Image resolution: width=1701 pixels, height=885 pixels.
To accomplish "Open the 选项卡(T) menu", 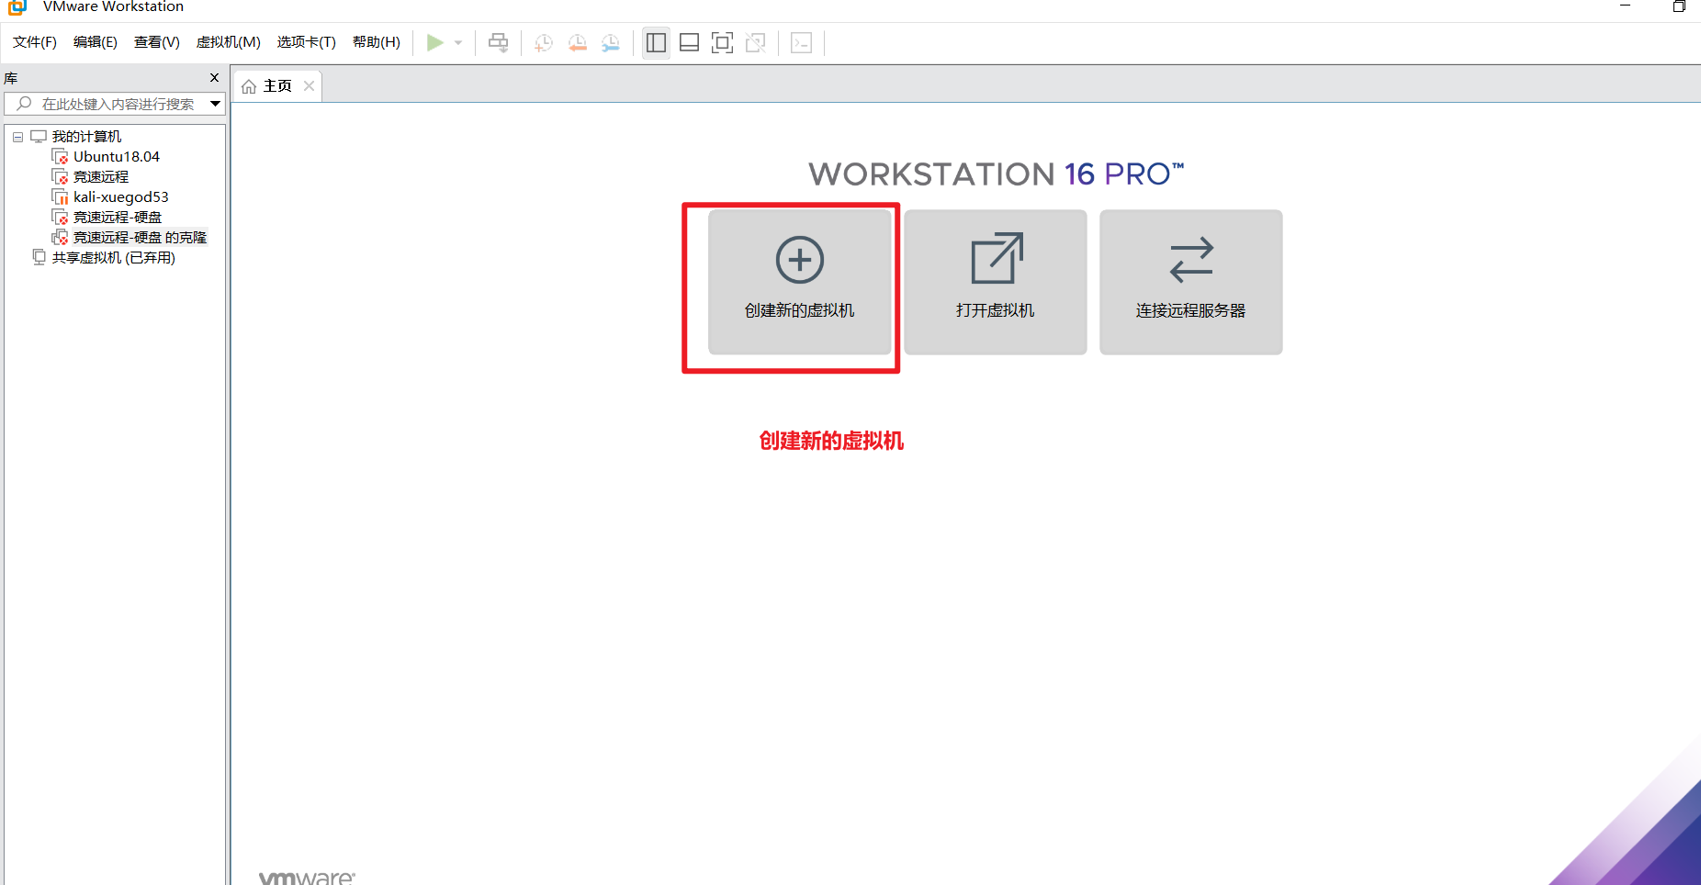I will click(307, 42).
